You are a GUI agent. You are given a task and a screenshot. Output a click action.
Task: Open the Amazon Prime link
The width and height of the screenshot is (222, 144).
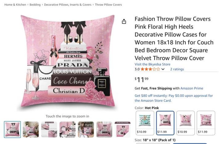(192, 88)
